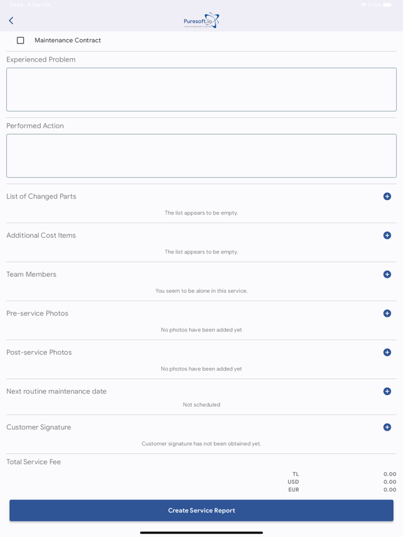
Task: Focus the Performed Action text box
Action: (201, 156)
